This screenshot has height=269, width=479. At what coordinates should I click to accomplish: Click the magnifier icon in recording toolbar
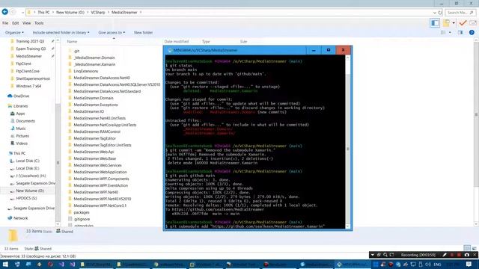coord(385,255)
